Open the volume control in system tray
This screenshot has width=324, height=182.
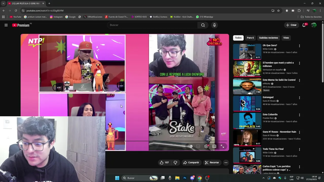[302, 178]
